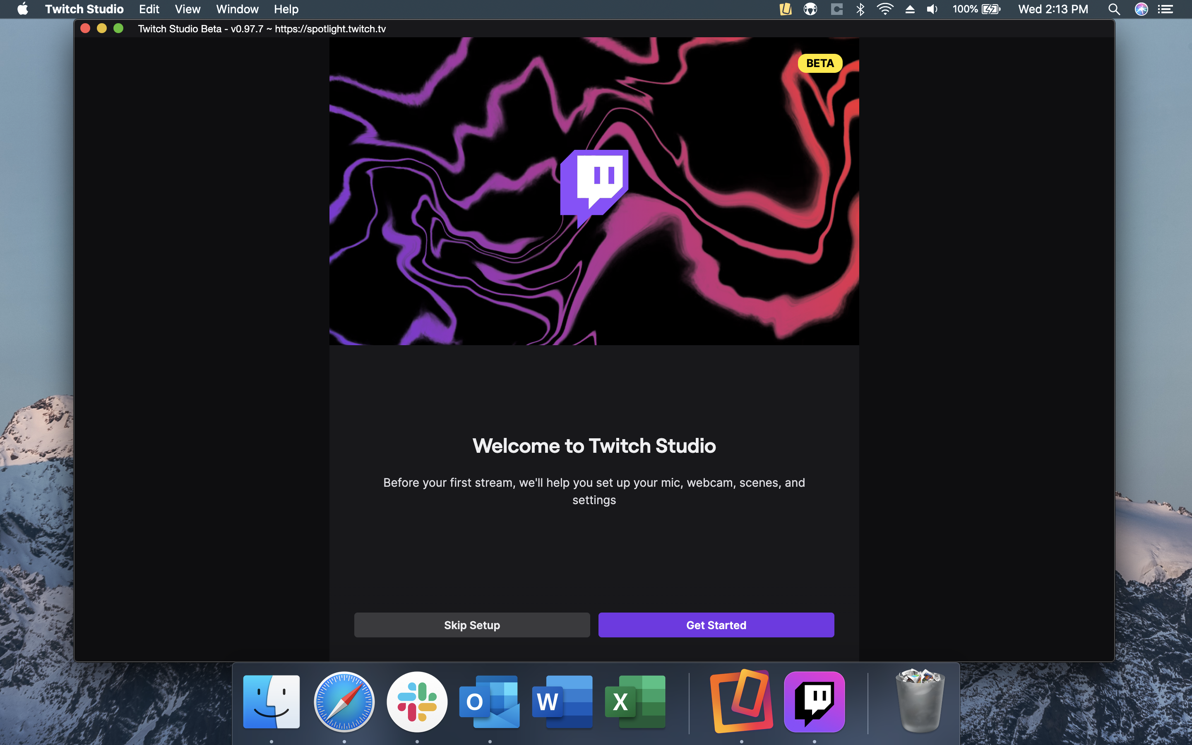Click the Twitch logo in the banner
Viewport: 1192px width, 745px height.
(x=594, y=188)
